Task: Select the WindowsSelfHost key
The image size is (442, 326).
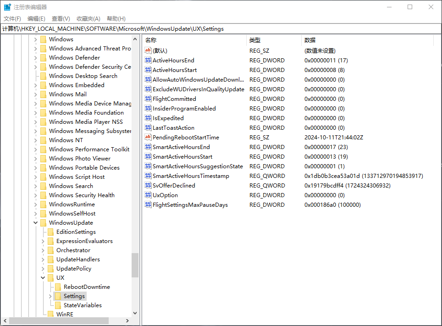Action: click(x=72, y=214)
